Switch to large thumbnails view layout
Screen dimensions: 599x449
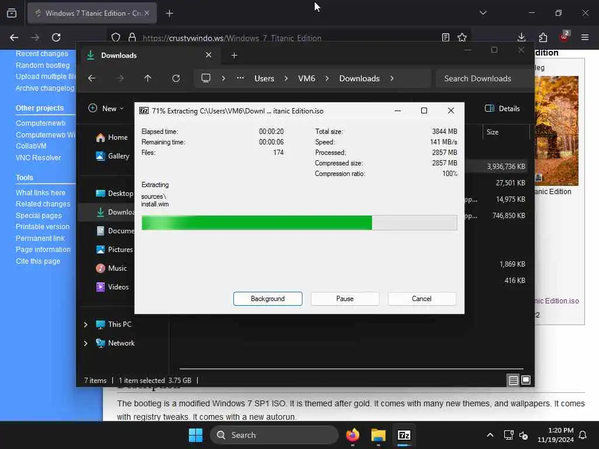[x=526, y=380]
